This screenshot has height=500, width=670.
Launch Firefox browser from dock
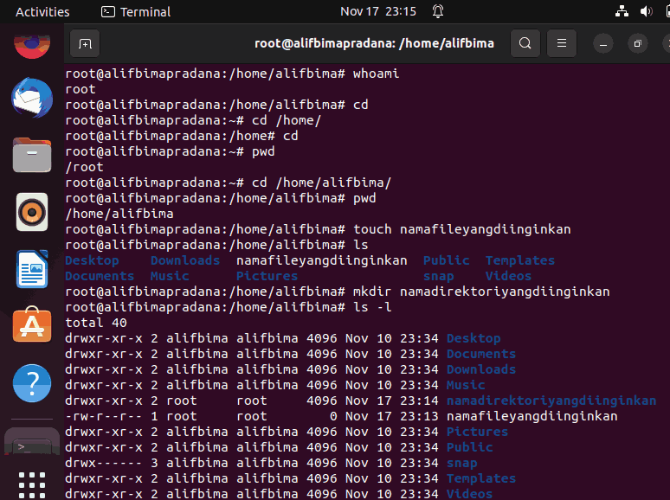pos(32,44)
